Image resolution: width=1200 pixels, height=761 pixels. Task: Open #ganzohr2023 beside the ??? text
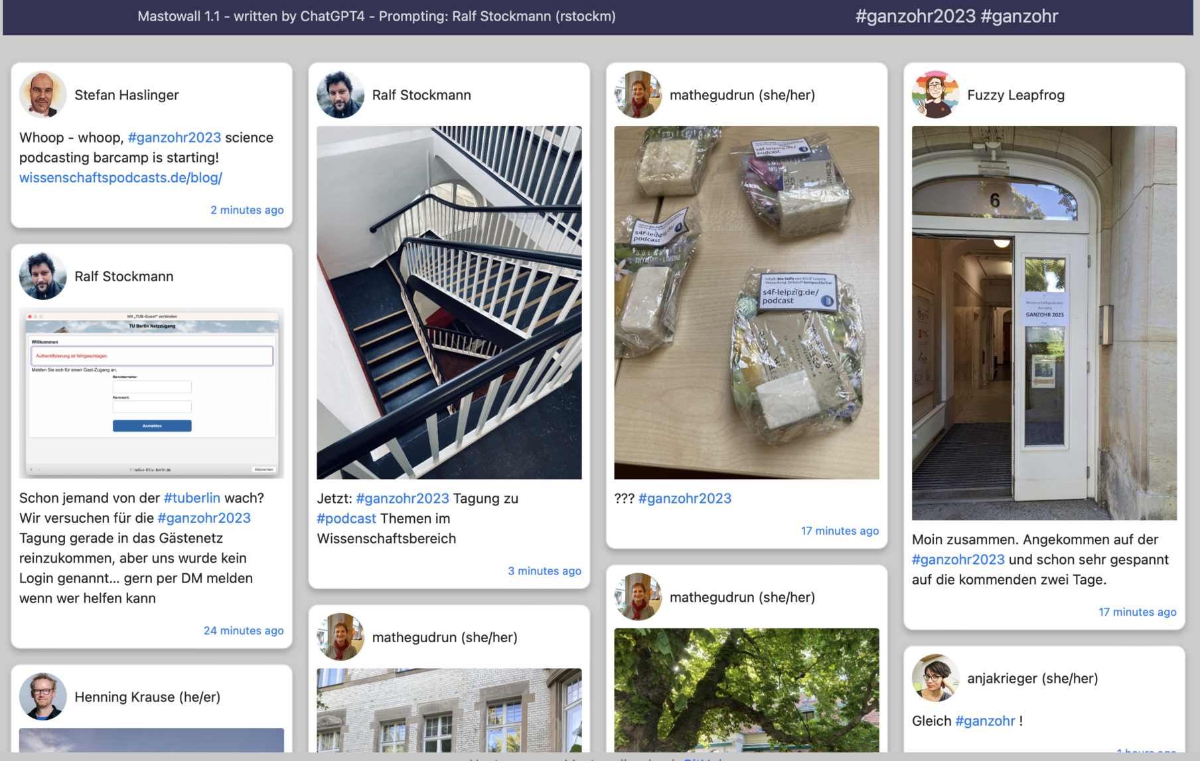tap(684, 498)
